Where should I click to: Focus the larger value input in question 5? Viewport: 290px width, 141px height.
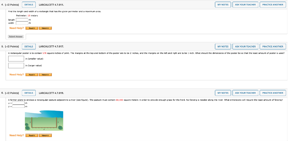[x=16, y=65]
